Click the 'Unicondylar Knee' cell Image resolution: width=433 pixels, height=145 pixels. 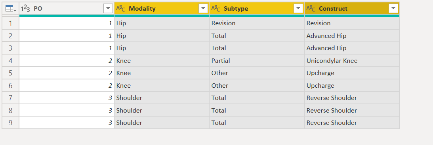(352, 60)
